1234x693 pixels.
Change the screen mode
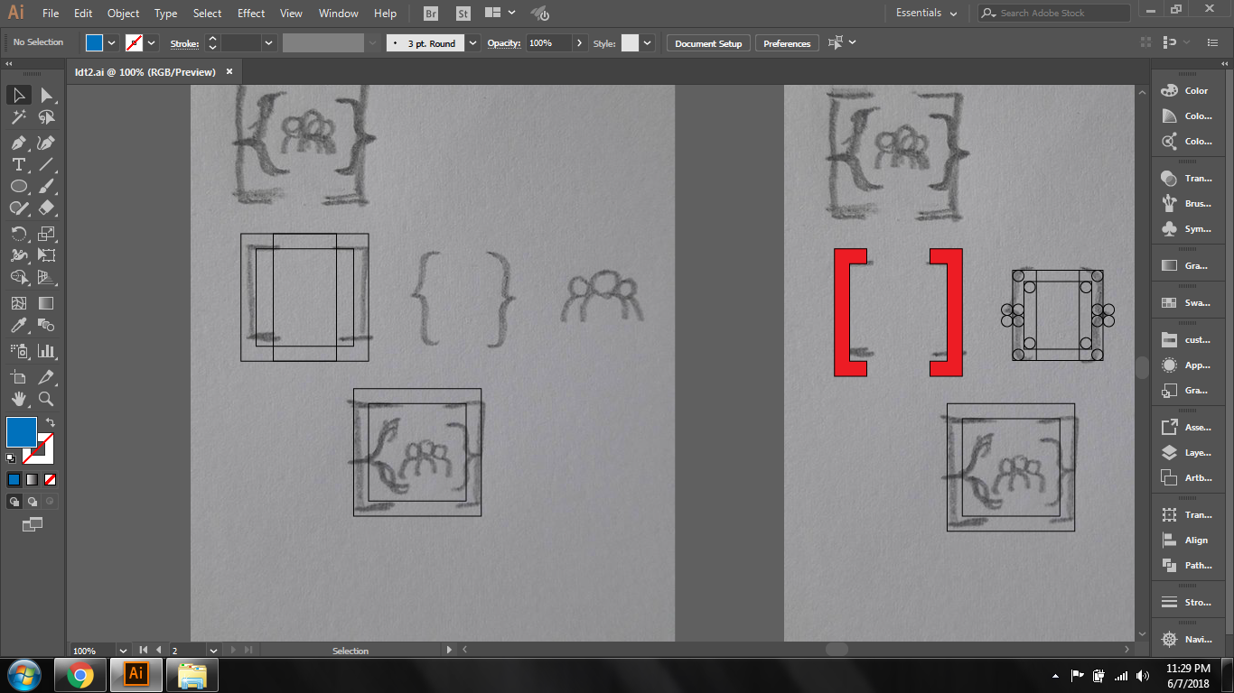coord(32,523)
